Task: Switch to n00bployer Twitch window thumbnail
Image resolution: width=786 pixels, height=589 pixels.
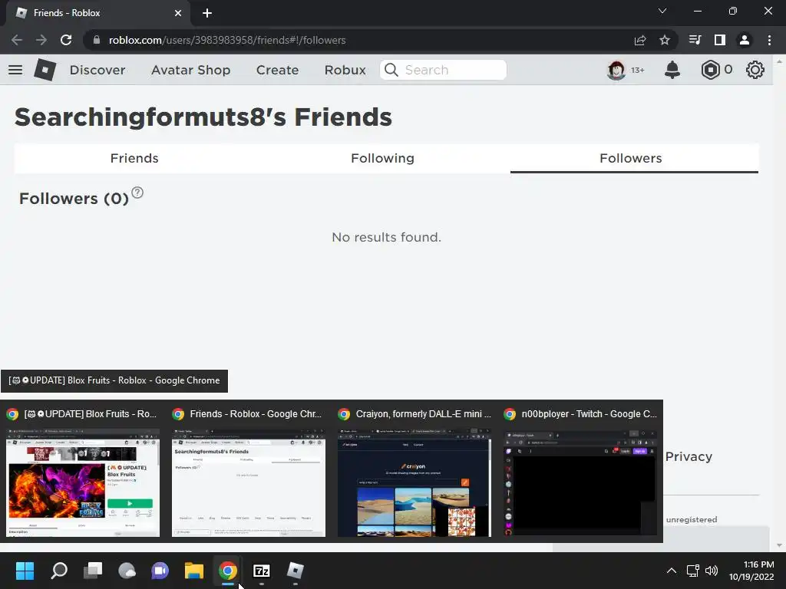Action: (580, 482)
